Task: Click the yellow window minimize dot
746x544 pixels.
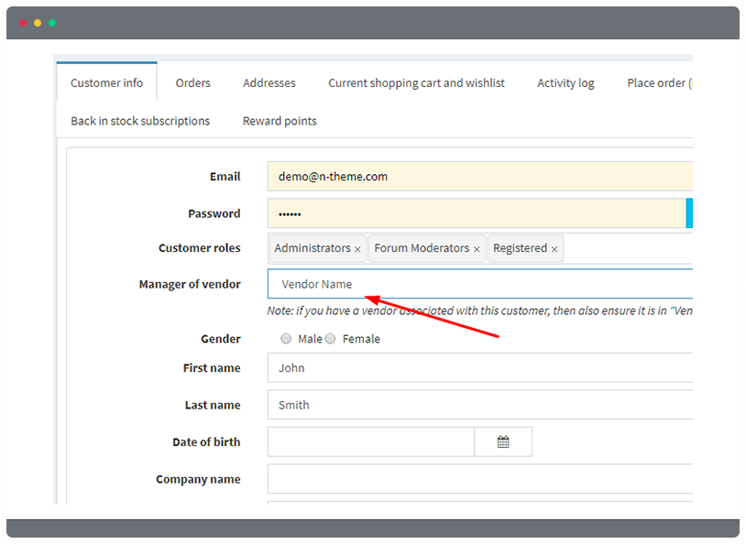Action: click(38, 23)
